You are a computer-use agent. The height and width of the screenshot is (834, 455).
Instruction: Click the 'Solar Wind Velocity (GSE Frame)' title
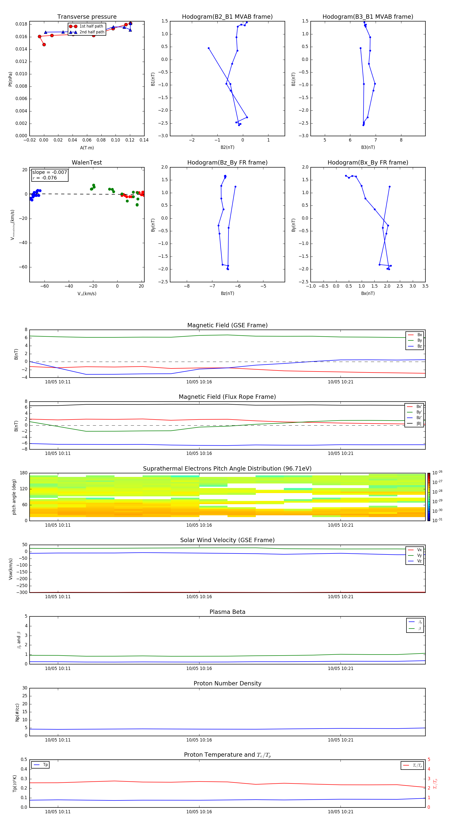[227, 540]
